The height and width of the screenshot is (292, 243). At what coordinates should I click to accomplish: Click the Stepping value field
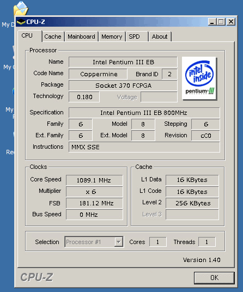coord(205,124)
